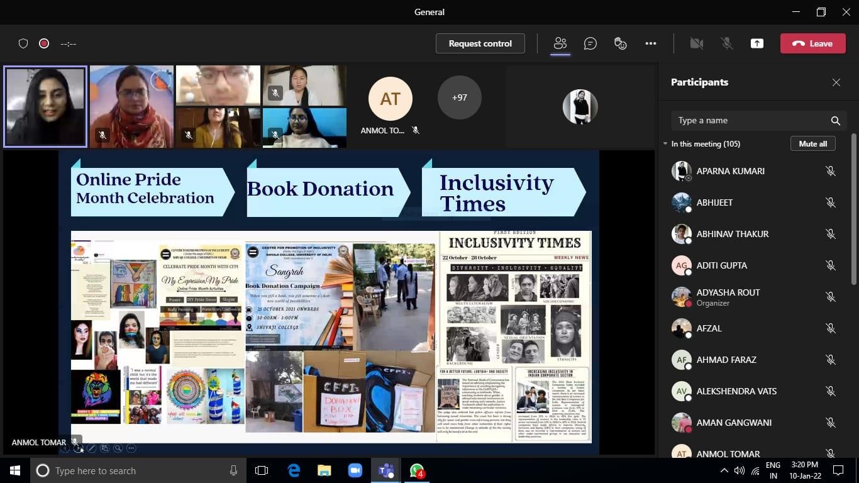Screen dimensions: 859x483
Task: Click mic icon next to ALEKSHENDRA VATS
Action: tap(831, 391)
